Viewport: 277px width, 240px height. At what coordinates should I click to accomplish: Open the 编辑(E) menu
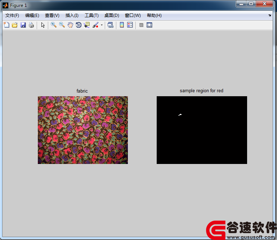(x=32, y=15)
